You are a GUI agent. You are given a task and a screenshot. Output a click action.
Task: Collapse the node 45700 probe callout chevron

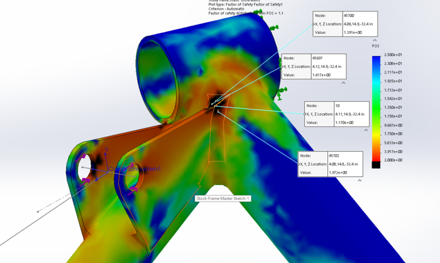(375, 40)
